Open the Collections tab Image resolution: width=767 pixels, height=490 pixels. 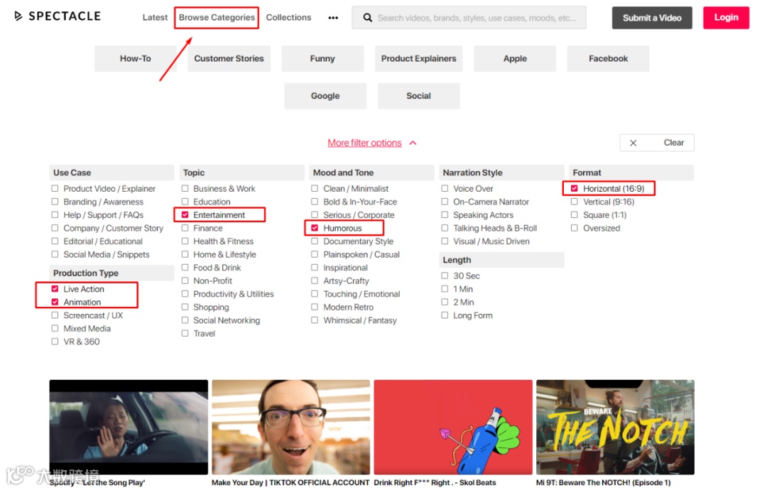(288, 18)
